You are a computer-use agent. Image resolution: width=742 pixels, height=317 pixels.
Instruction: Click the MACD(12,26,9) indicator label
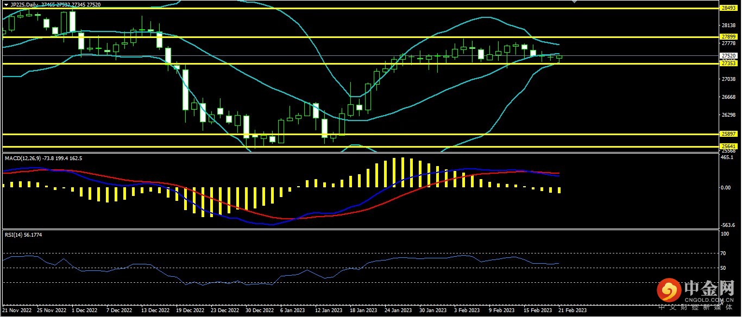tap(23, 158)
